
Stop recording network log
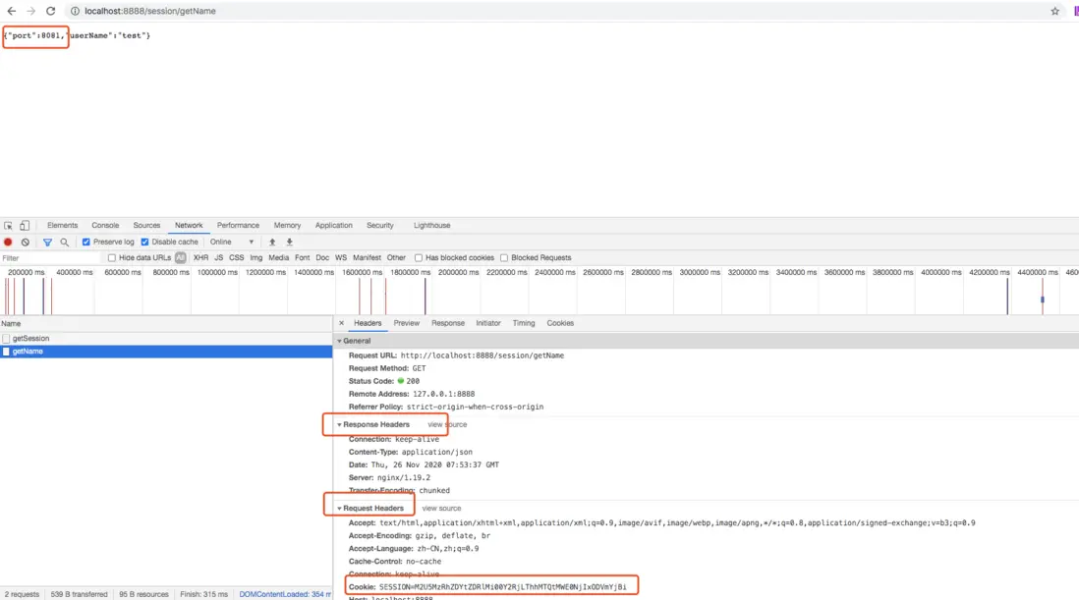click(8, 242)
